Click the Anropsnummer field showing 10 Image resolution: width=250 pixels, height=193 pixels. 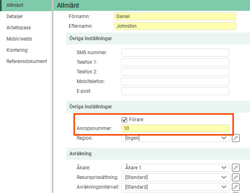[x=176, y=128]
